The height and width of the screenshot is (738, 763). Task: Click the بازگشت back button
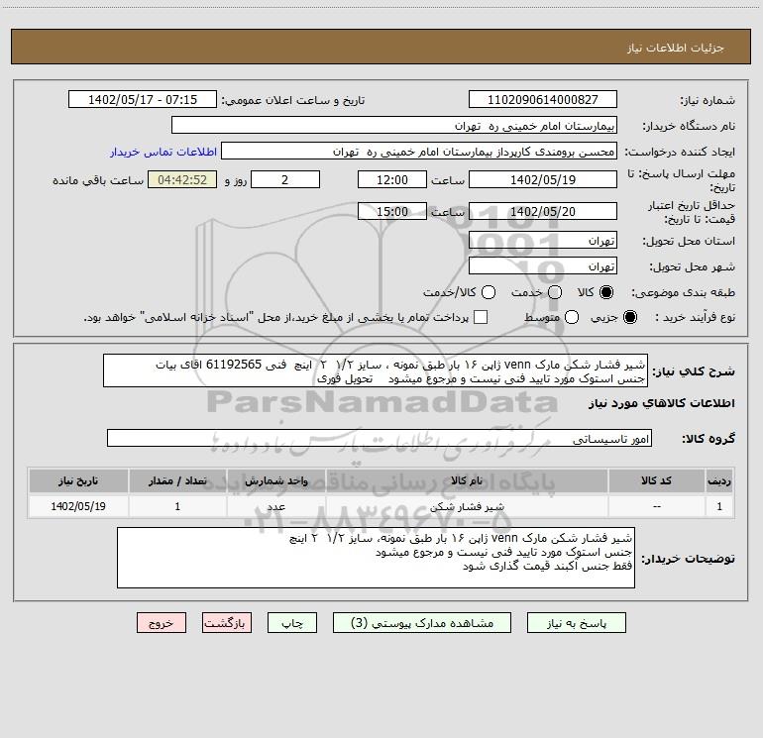[227, 623]
